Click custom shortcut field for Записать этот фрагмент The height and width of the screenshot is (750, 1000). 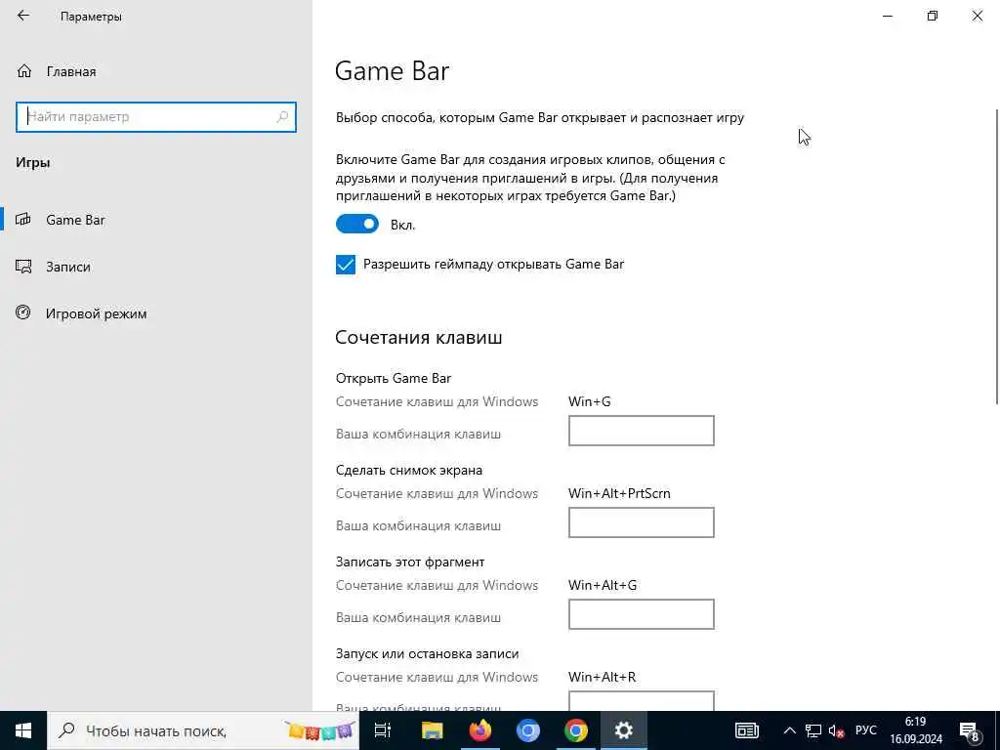coord(641,614)
